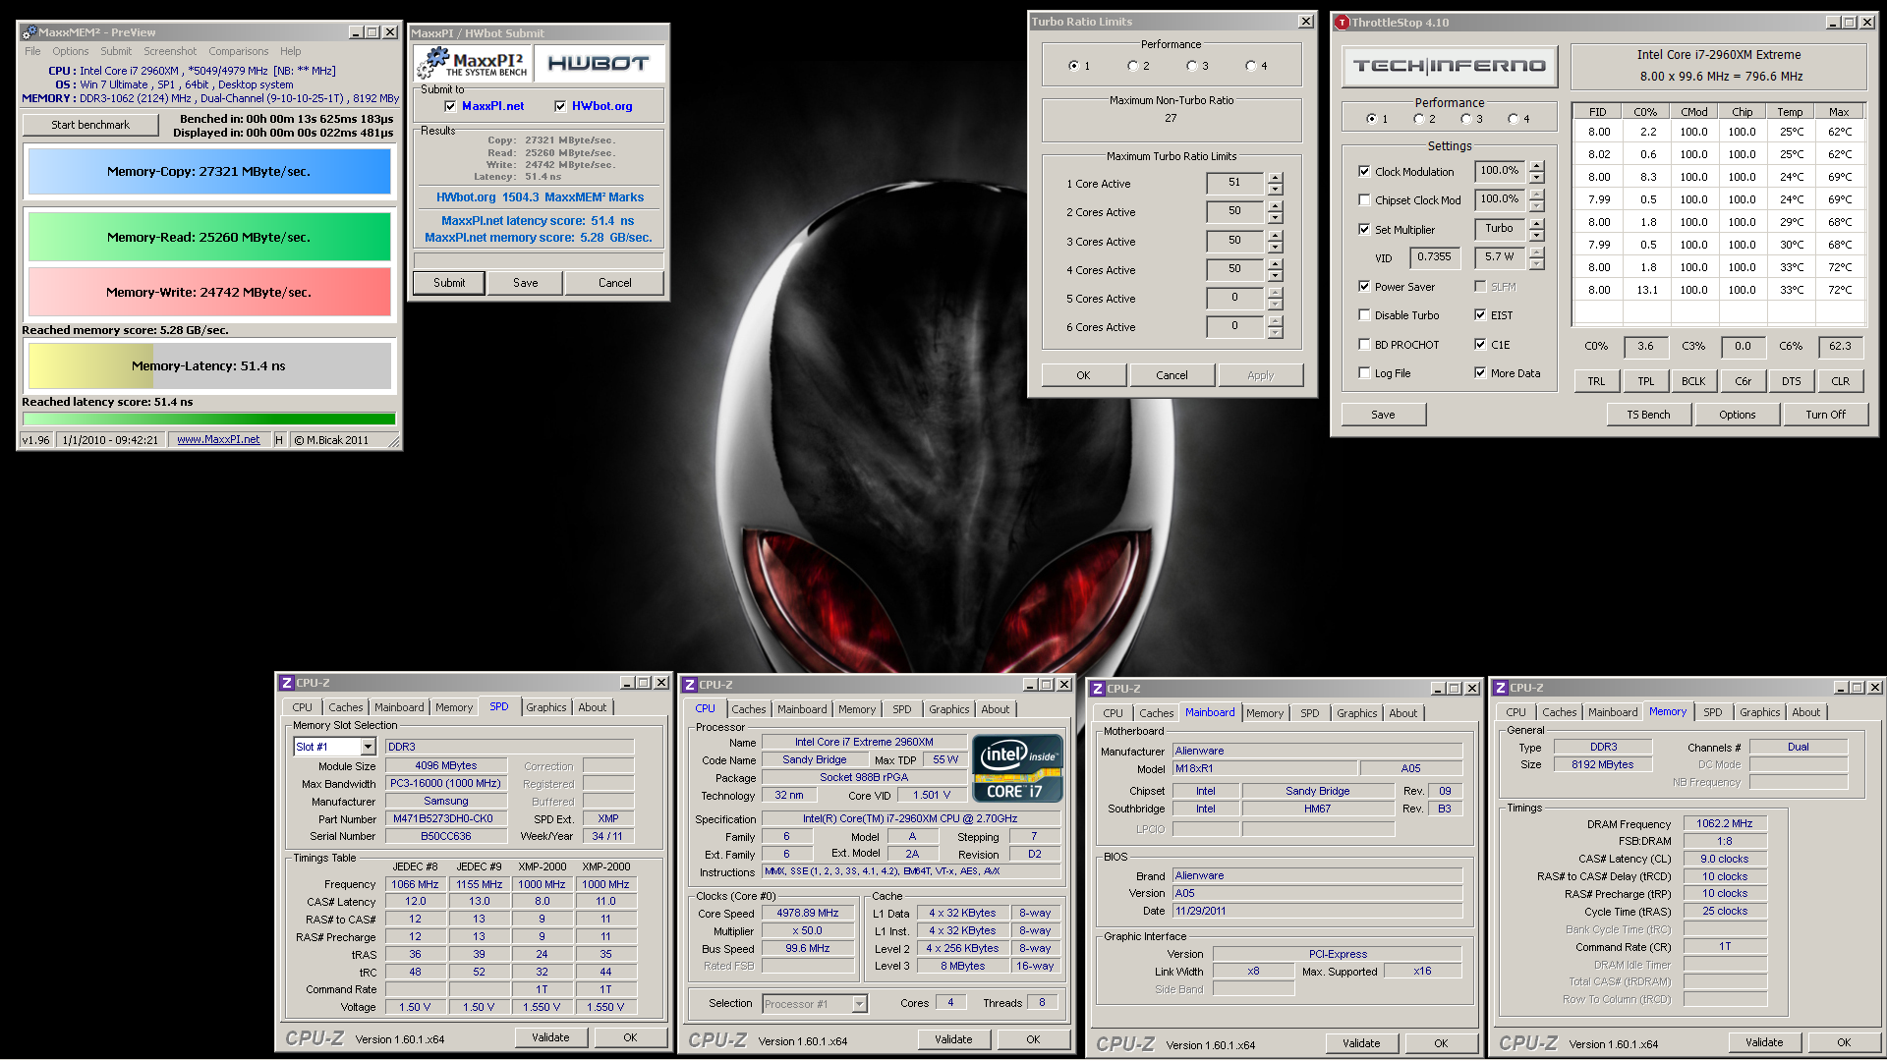Click TS Bench button
1887x1061 pixels.
click(x=1648, y=415)
